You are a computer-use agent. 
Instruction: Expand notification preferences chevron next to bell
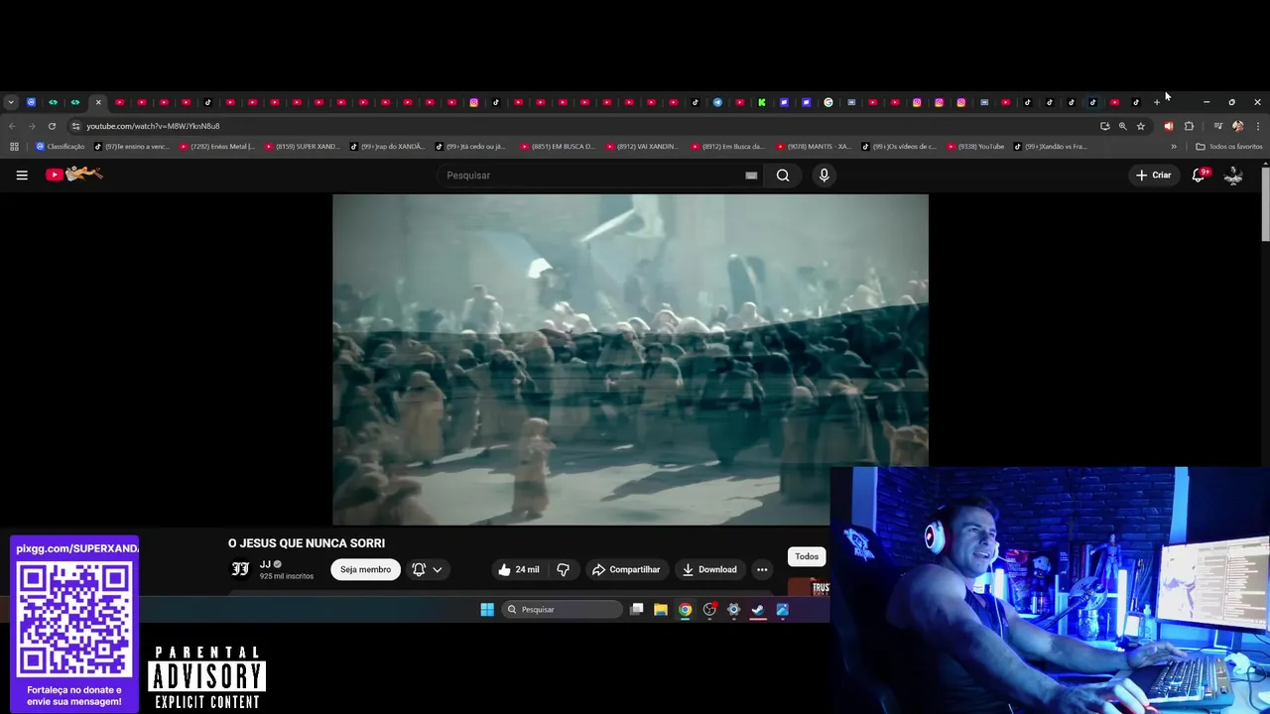[x=437, y=569]
